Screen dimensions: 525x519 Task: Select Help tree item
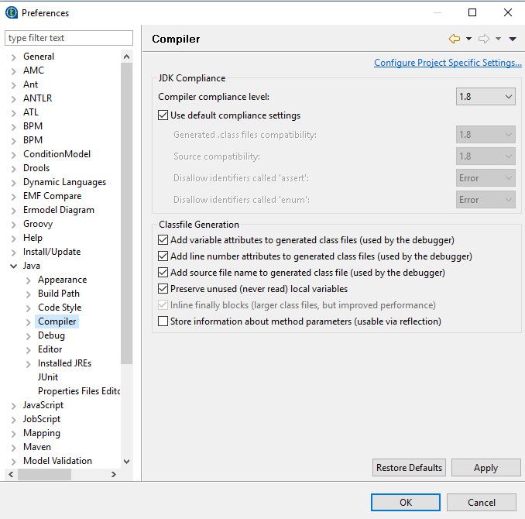click(33, 238)
